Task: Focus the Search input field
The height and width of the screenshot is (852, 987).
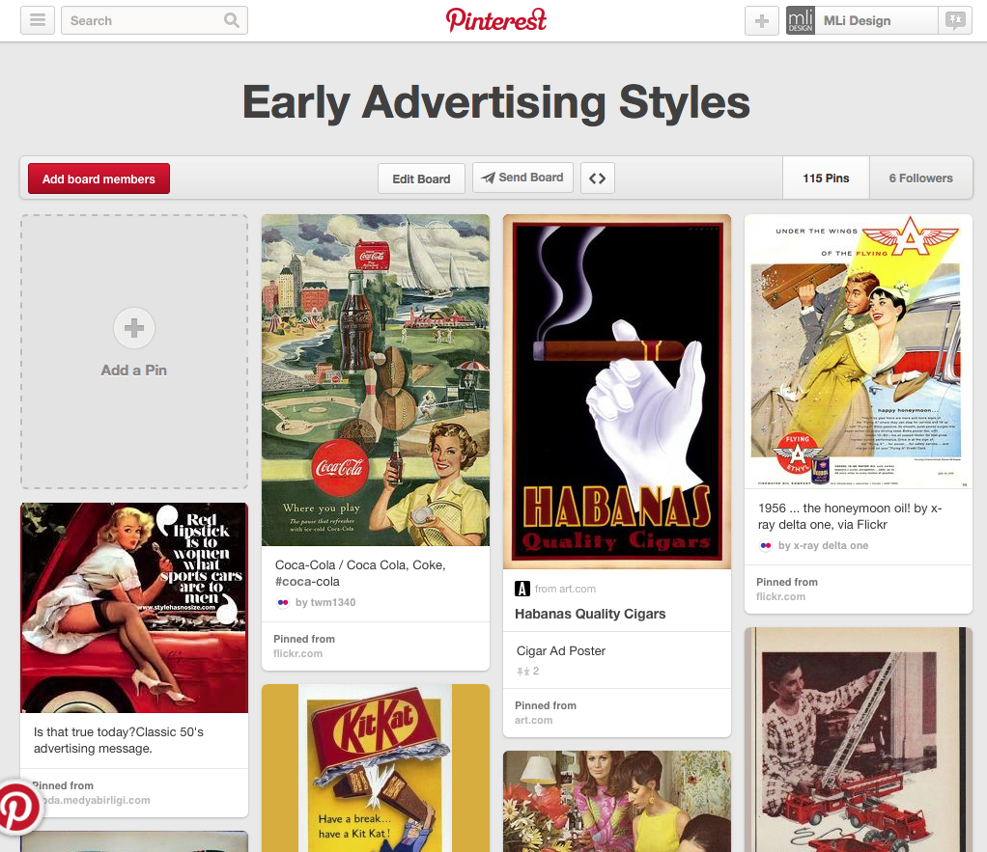Action: (155, 20)
